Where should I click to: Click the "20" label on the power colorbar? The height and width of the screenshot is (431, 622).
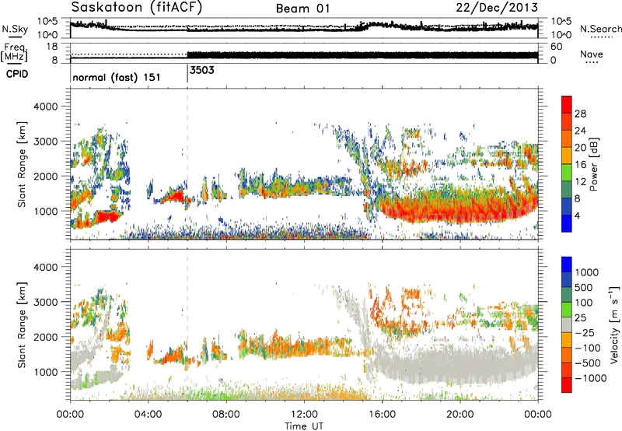tap(580, 148)
